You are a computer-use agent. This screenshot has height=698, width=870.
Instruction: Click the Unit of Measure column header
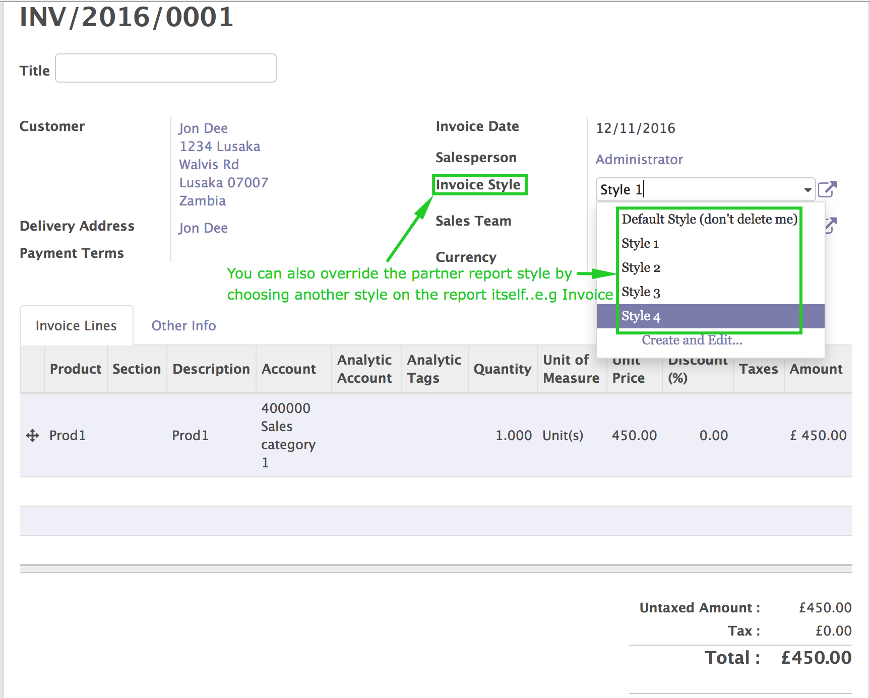[x=571, y=369]
